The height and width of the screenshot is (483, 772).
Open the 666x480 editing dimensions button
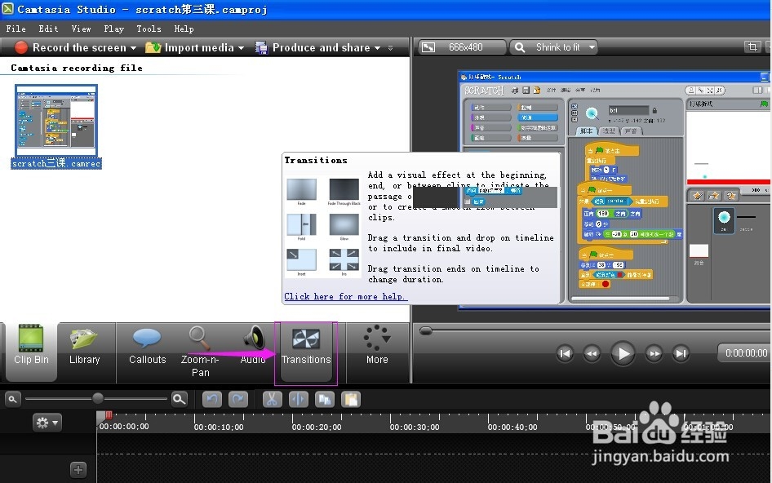tap(462, 47)
